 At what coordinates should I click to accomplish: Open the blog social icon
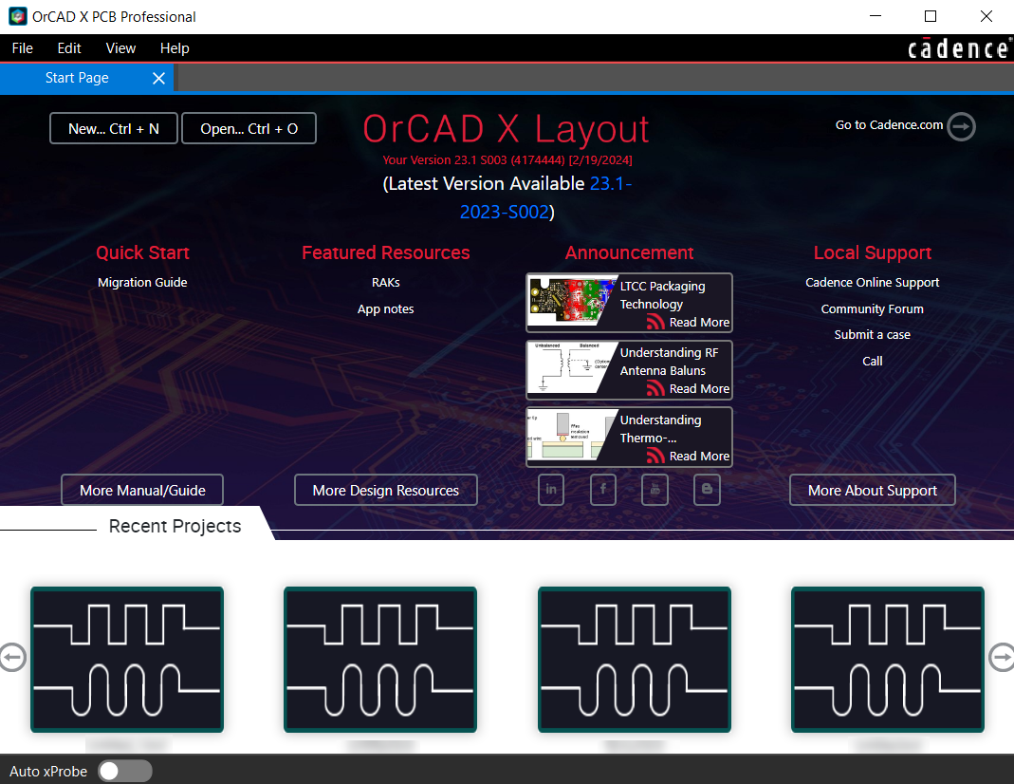tap(707, 490)
